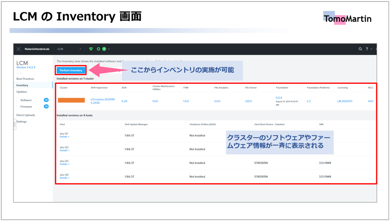Click the NutanixHandonLab cluster name
Viewport: 390px width, 221px height.
[36, 49]
